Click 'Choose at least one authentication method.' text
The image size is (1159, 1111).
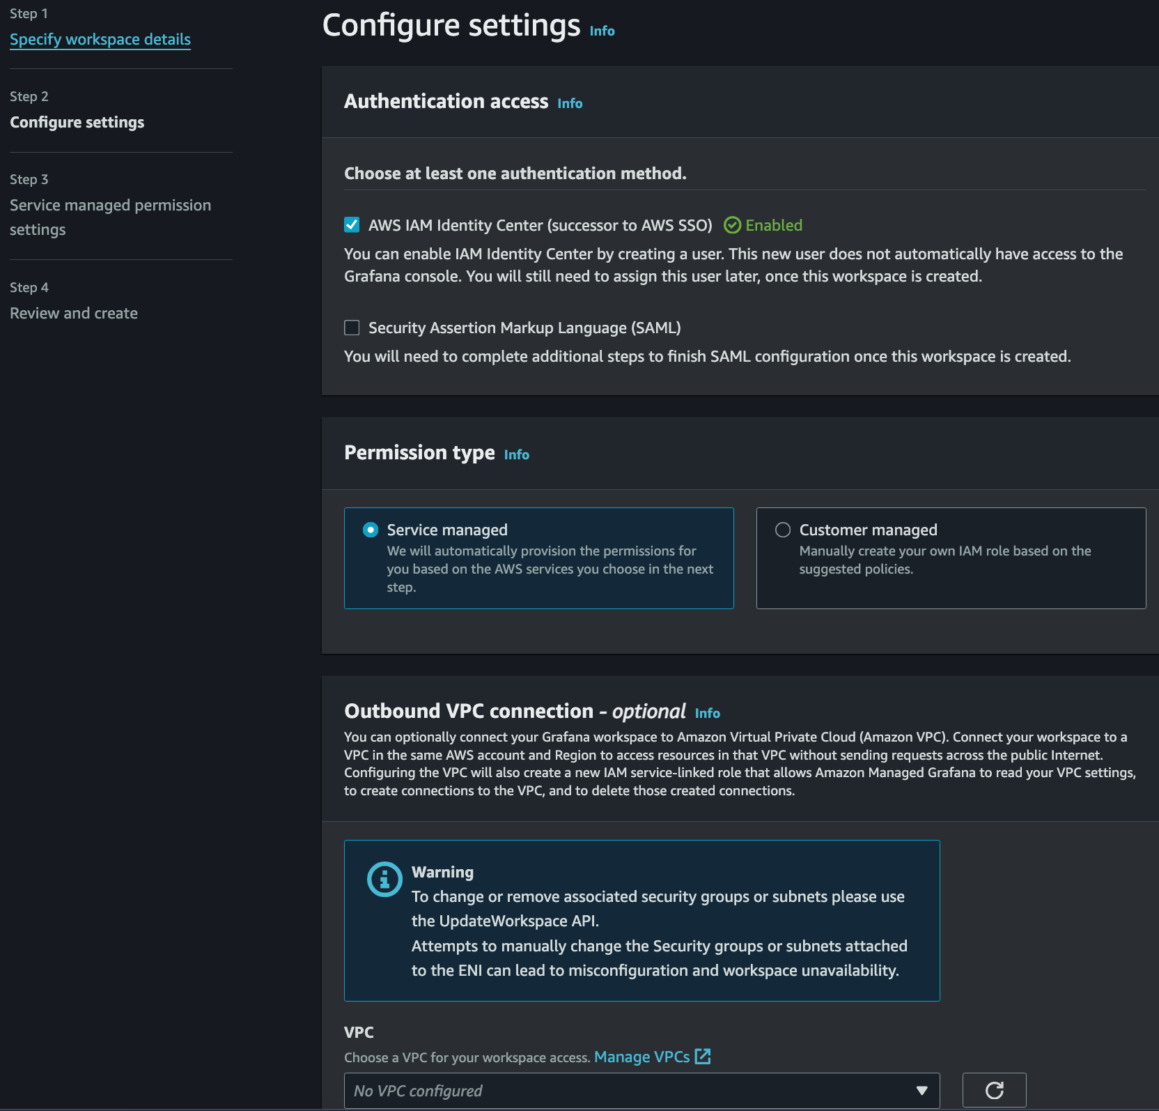(x=515, y=174)
